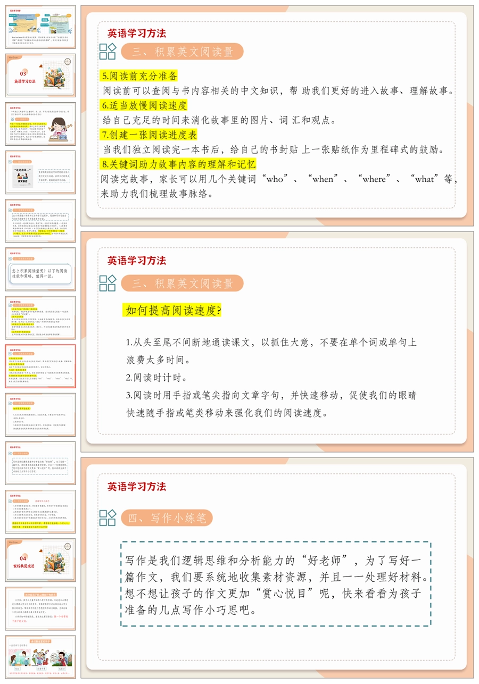Click inside the dashed-border writing paragraph box
This screenshot has width=479, height=684.
pos(276,583)
